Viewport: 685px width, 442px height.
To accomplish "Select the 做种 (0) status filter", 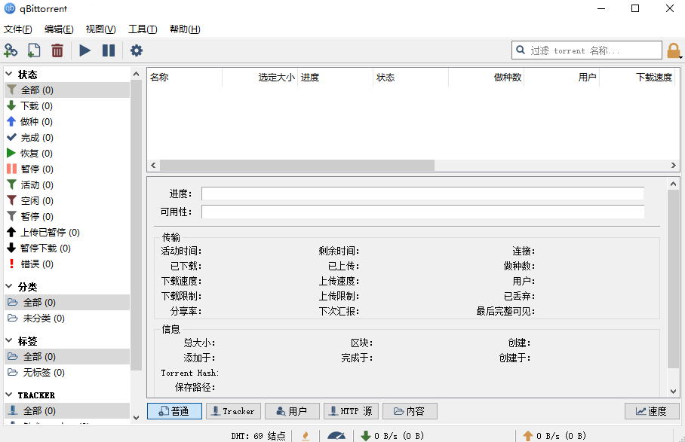I will (36, 122).
